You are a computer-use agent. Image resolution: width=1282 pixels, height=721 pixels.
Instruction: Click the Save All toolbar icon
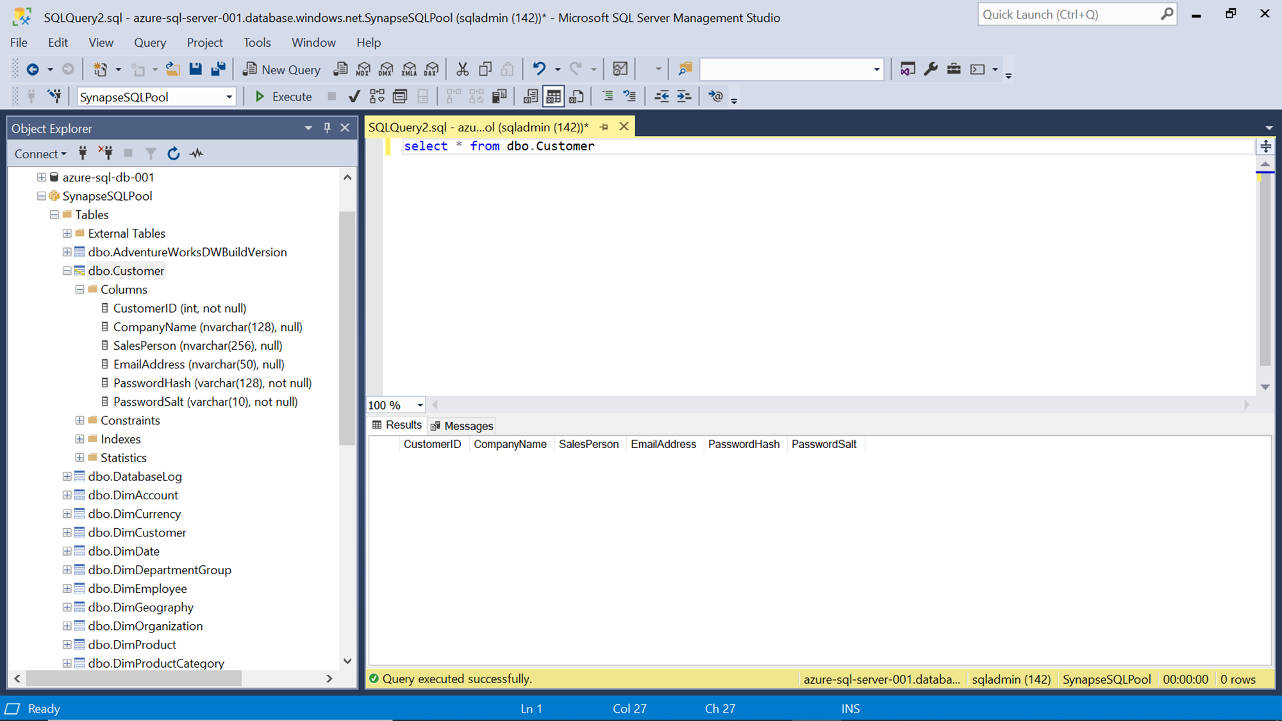[x=219, y=69]
